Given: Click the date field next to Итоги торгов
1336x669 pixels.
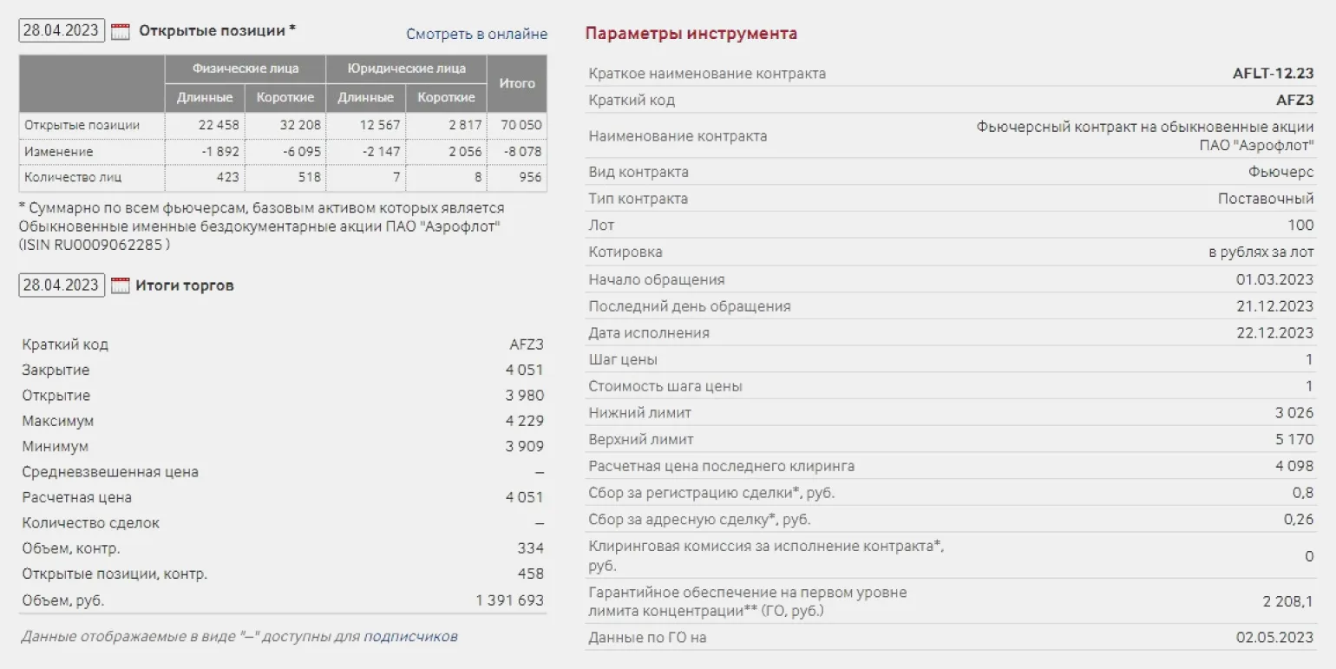Looking at the screenshot, I should pos(62,285).
